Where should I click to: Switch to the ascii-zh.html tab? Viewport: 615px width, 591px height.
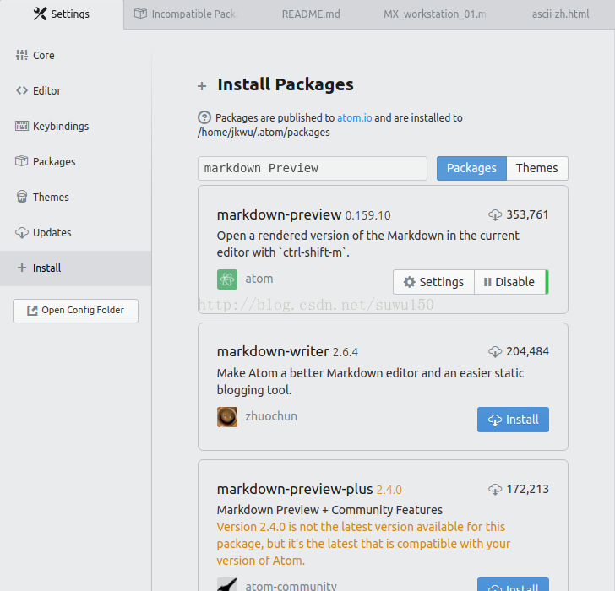click(560, 14)
